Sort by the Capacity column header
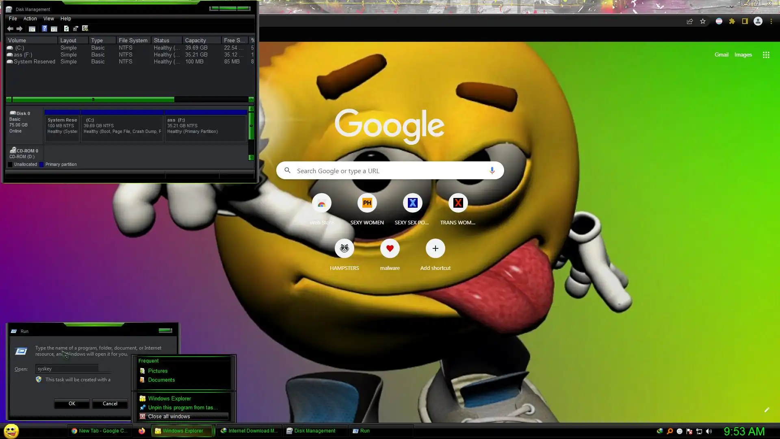 click(x=195, y=40)
